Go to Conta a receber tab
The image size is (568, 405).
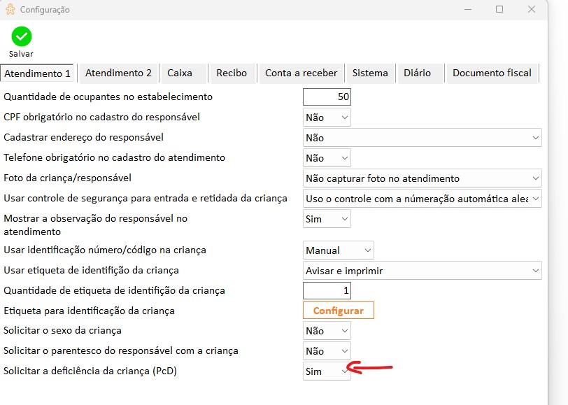pos(301,73)
